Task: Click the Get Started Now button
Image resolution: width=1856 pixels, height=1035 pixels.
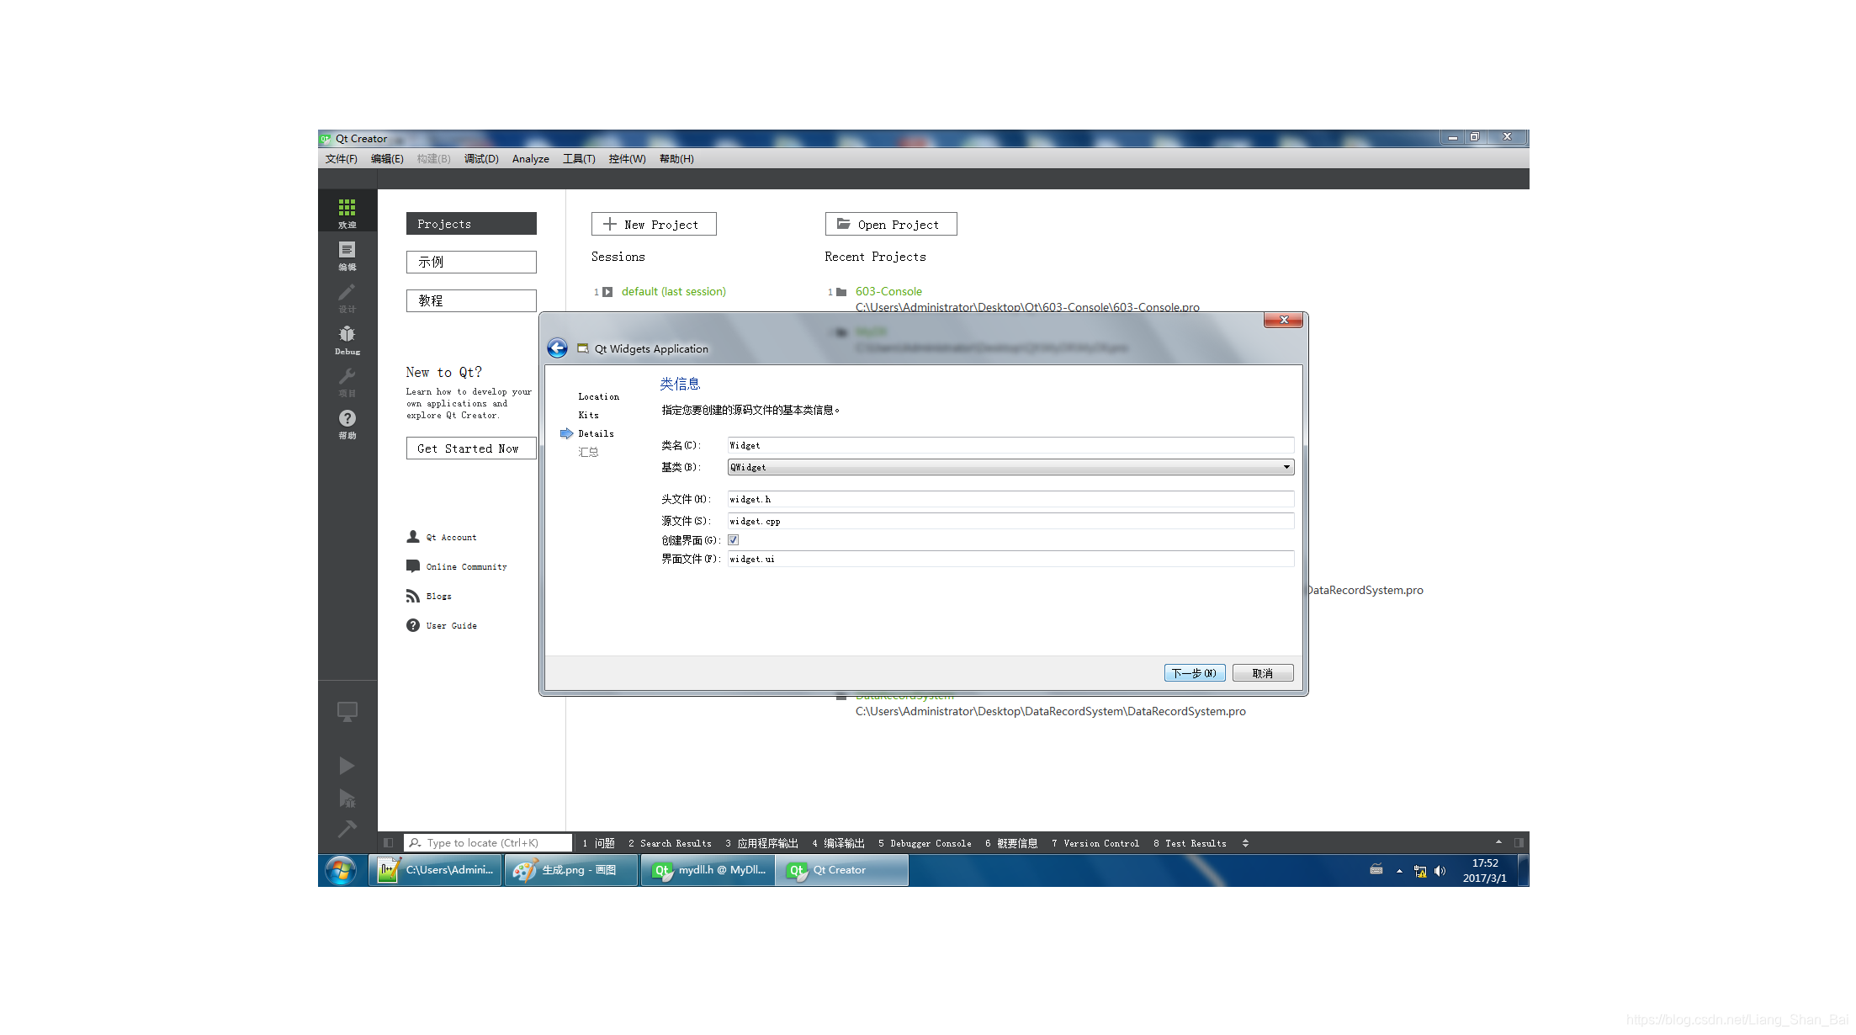Action: coord(471,448)
